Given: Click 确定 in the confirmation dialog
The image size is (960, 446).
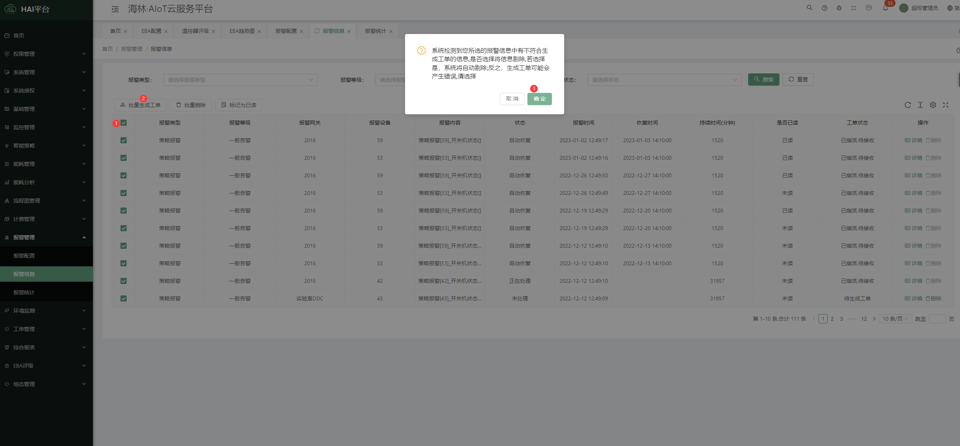Looking at the screenshot, I should tap(539, 99).
